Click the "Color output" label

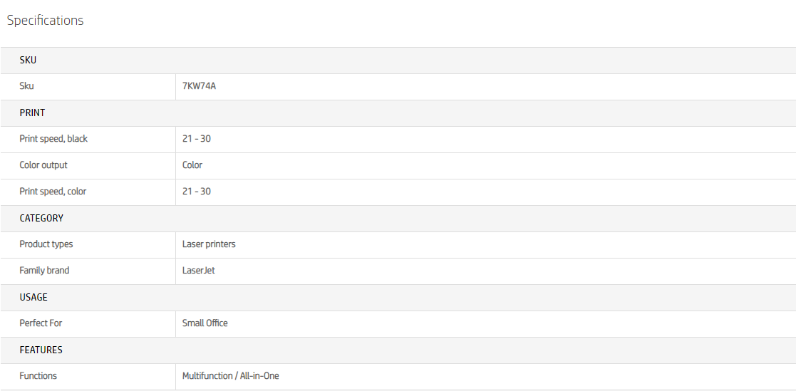pyautogui.click(x=43, y=165)
